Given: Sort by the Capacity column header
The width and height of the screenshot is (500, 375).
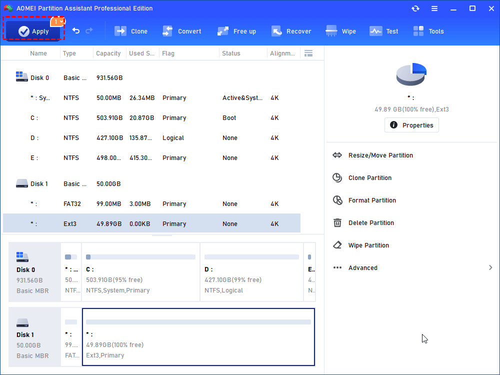Looking at the screenshot, I should pos(108,53).
